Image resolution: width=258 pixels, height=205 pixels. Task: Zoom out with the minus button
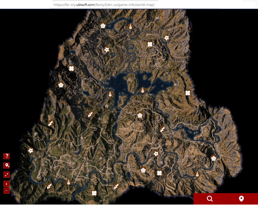(7, 191)
